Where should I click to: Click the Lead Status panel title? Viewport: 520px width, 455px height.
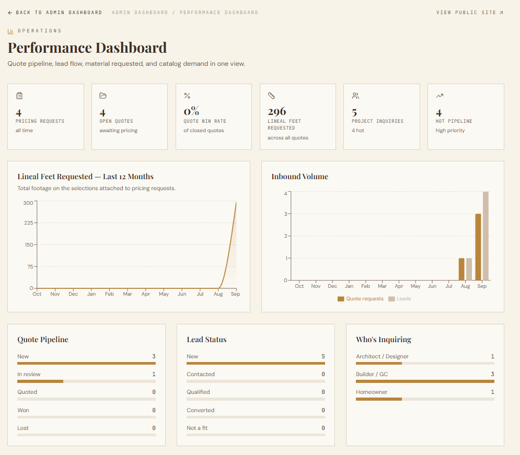click(206, 340)
